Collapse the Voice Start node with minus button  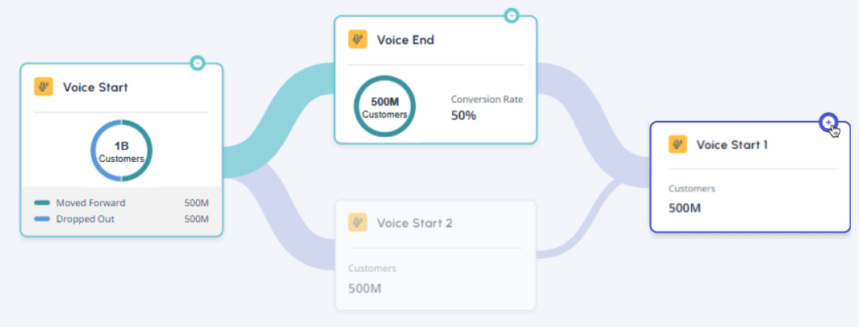point(198,63)
